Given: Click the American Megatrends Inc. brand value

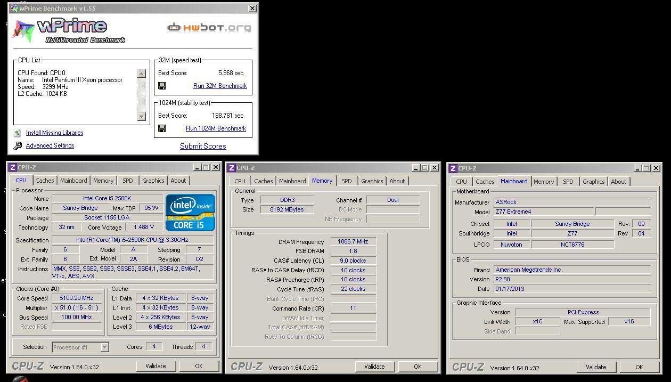Looking at the screenshot, I should click(x=572, y=270).
